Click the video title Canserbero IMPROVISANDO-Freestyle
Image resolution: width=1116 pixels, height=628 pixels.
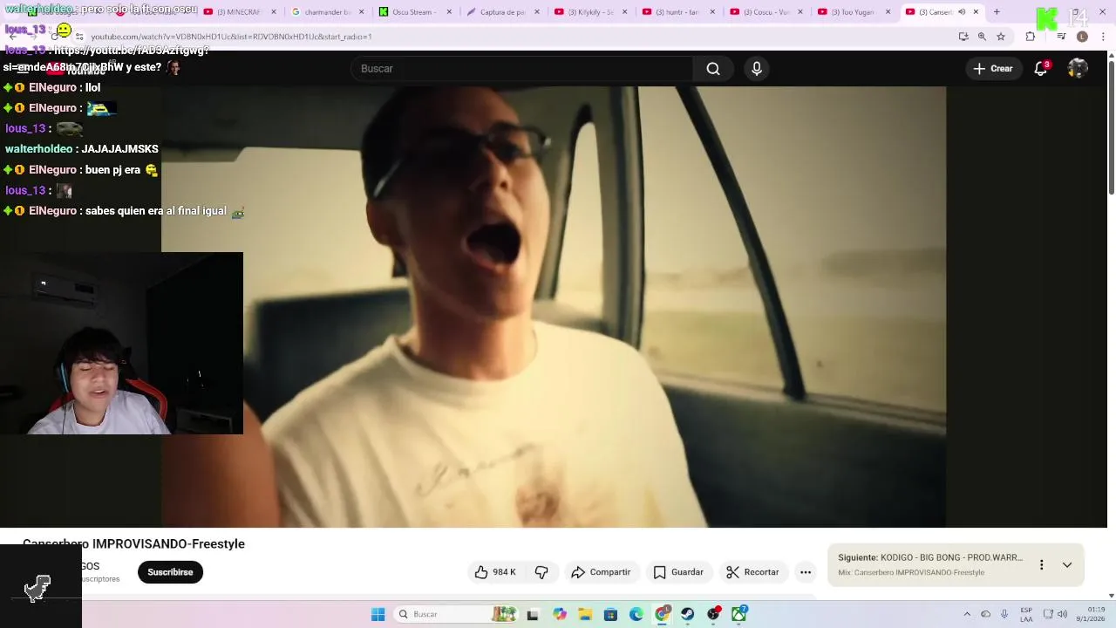click(x=133, y=543)
